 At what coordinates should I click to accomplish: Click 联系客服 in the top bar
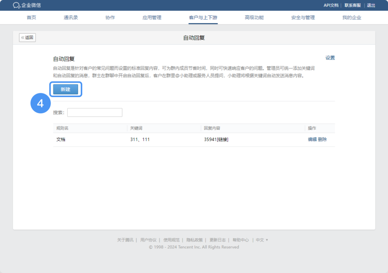point(352,5)
